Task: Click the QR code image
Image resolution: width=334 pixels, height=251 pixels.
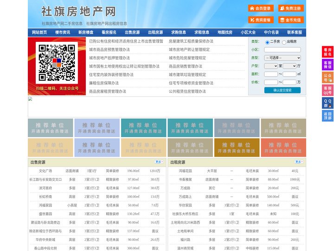Action: coord(57,63)
